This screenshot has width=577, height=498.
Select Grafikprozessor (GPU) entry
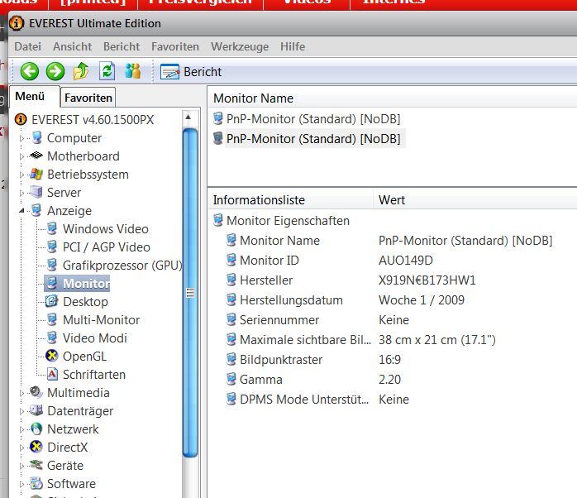coord(122,266)
